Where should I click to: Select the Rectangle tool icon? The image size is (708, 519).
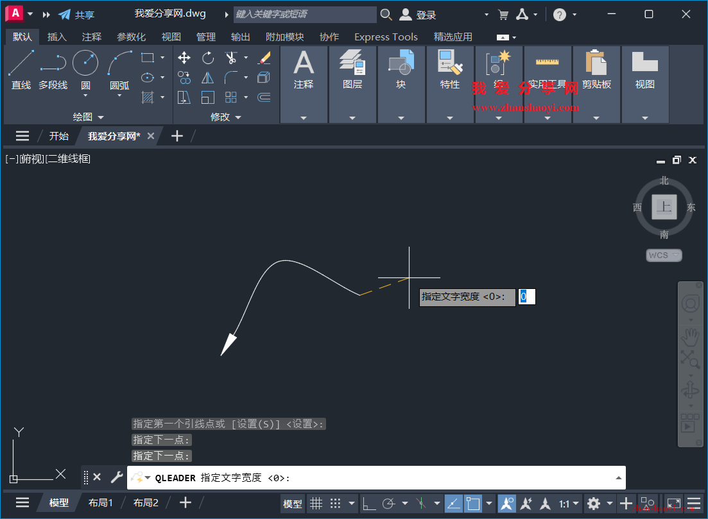click(x=148, y=58)
